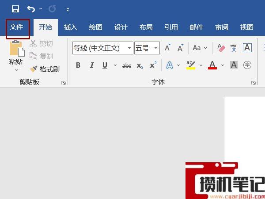This screenshot has height=199, width=265.
Task: Toggle strikethrough abc formatting
Action: [127, 65]
